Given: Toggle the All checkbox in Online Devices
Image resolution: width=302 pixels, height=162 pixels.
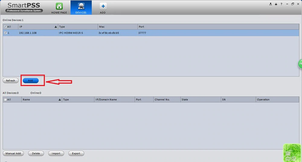Looking at the screenshot, I should pos(5,27).
